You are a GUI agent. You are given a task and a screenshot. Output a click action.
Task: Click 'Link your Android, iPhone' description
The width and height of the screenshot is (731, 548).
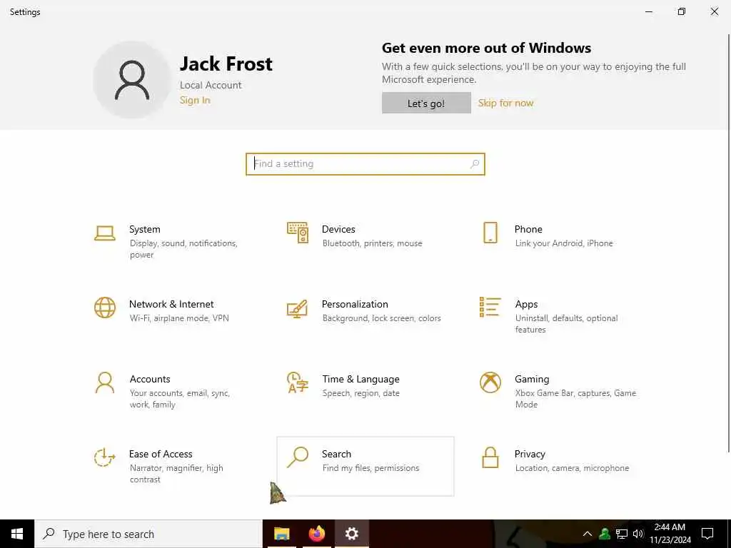[x=564, y=243]
